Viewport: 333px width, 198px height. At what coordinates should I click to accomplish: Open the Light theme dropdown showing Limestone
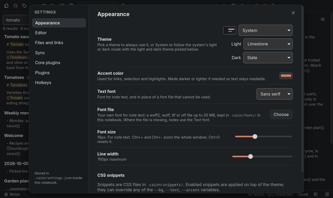[268, 44]
